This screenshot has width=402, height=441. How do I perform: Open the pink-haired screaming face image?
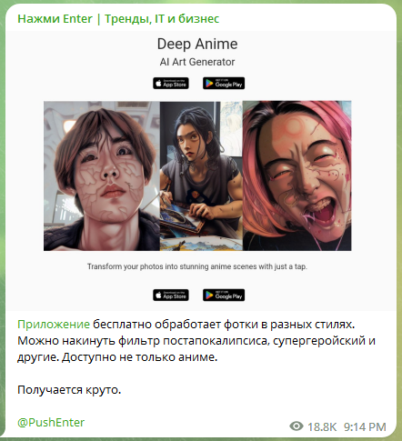297,175
